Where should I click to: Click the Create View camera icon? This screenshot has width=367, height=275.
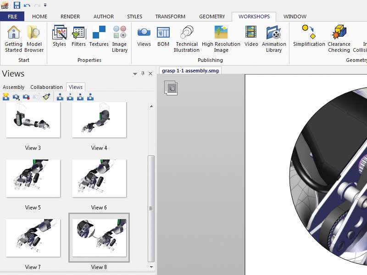tap(6, 97)
